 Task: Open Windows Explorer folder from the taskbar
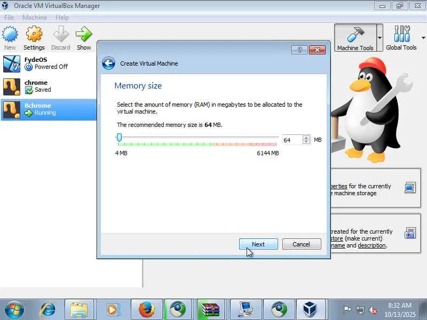click(79, 310)
